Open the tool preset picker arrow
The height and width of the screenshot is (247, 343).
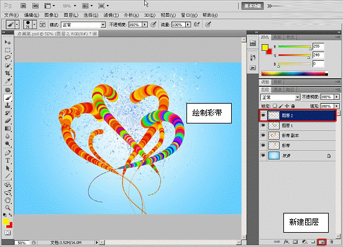pos(17,24)
